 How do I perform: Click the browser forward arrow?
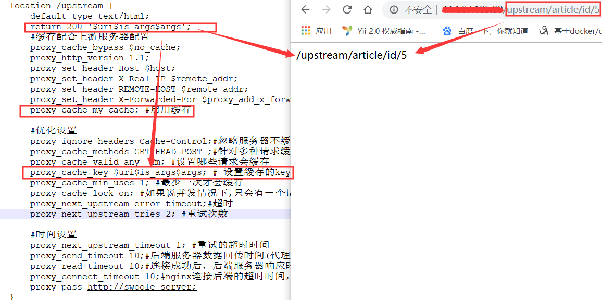[327, 9]
